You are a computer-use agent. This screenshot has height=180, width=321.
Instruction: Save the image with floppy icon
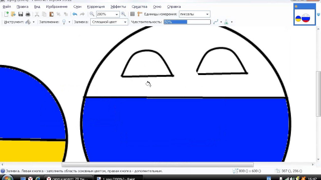(21, 14)
